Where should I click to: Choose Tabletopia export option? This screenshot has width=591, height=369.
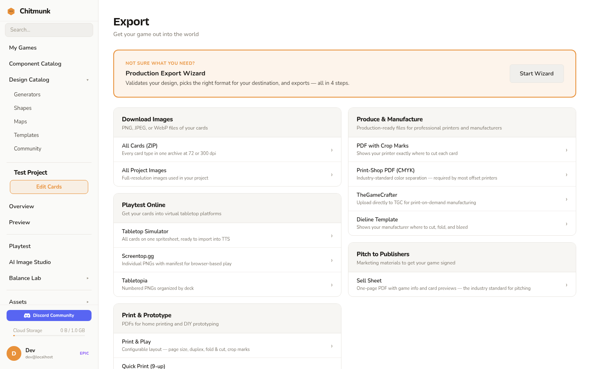pyautogui.click(x=227, y=285)
